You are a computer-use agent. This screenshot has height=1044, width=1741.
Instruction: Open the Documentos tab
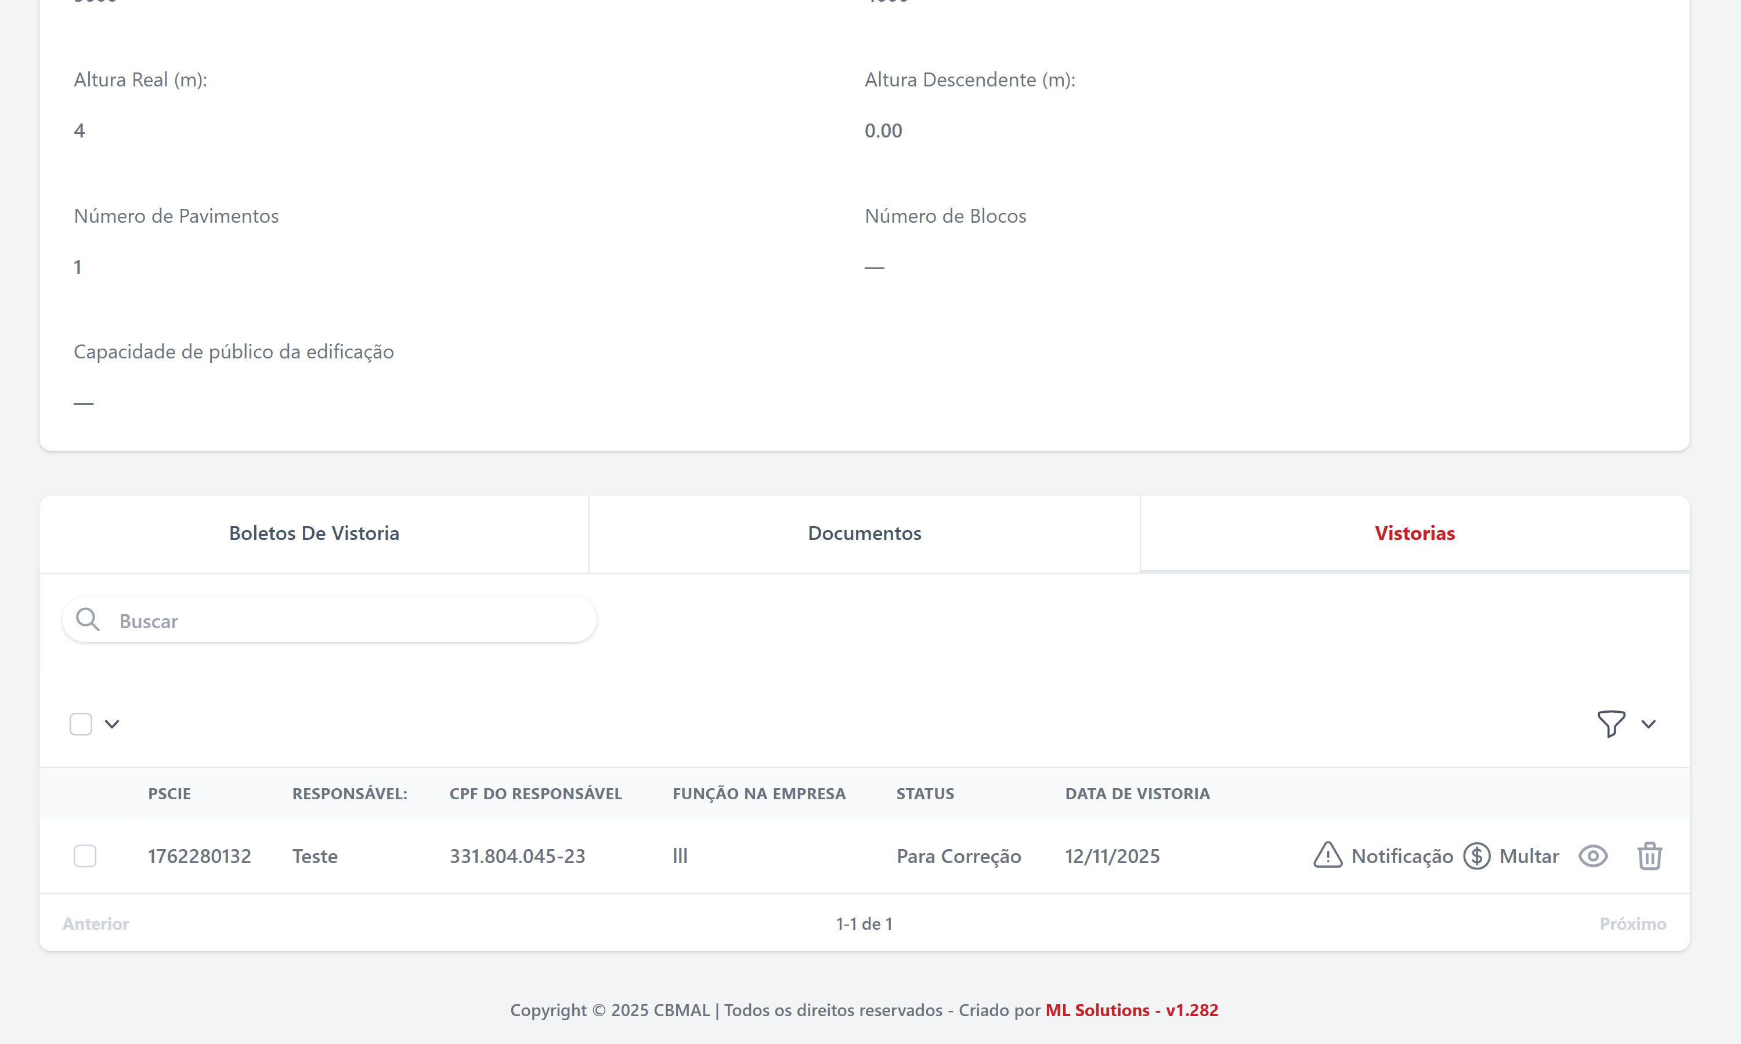point(864,533)
